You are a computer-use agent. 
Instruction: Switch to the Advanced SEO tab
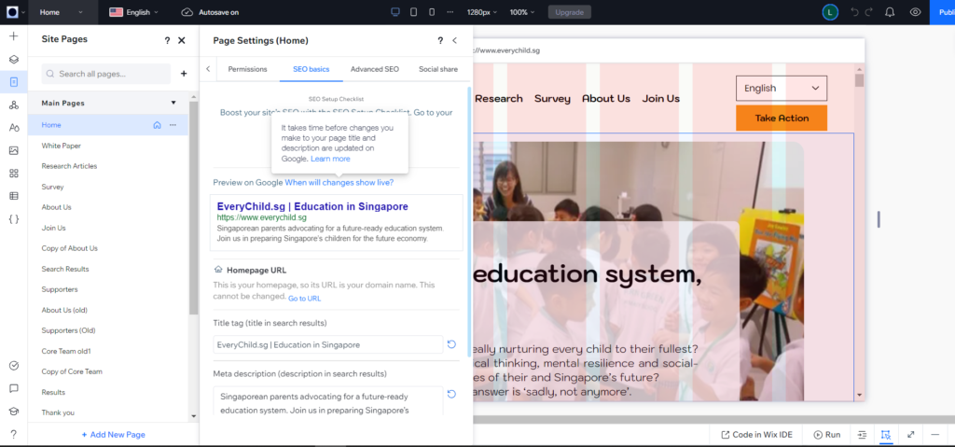tap(375, 69)
